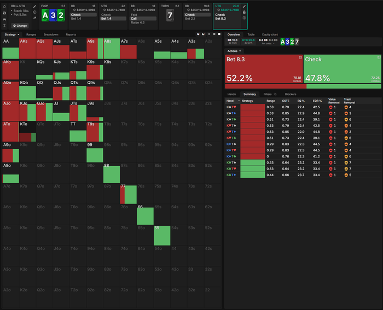This screenshot has height=310, width=383.
Task: Sort by the EQR % column header
Action: [x=317, y=101]
